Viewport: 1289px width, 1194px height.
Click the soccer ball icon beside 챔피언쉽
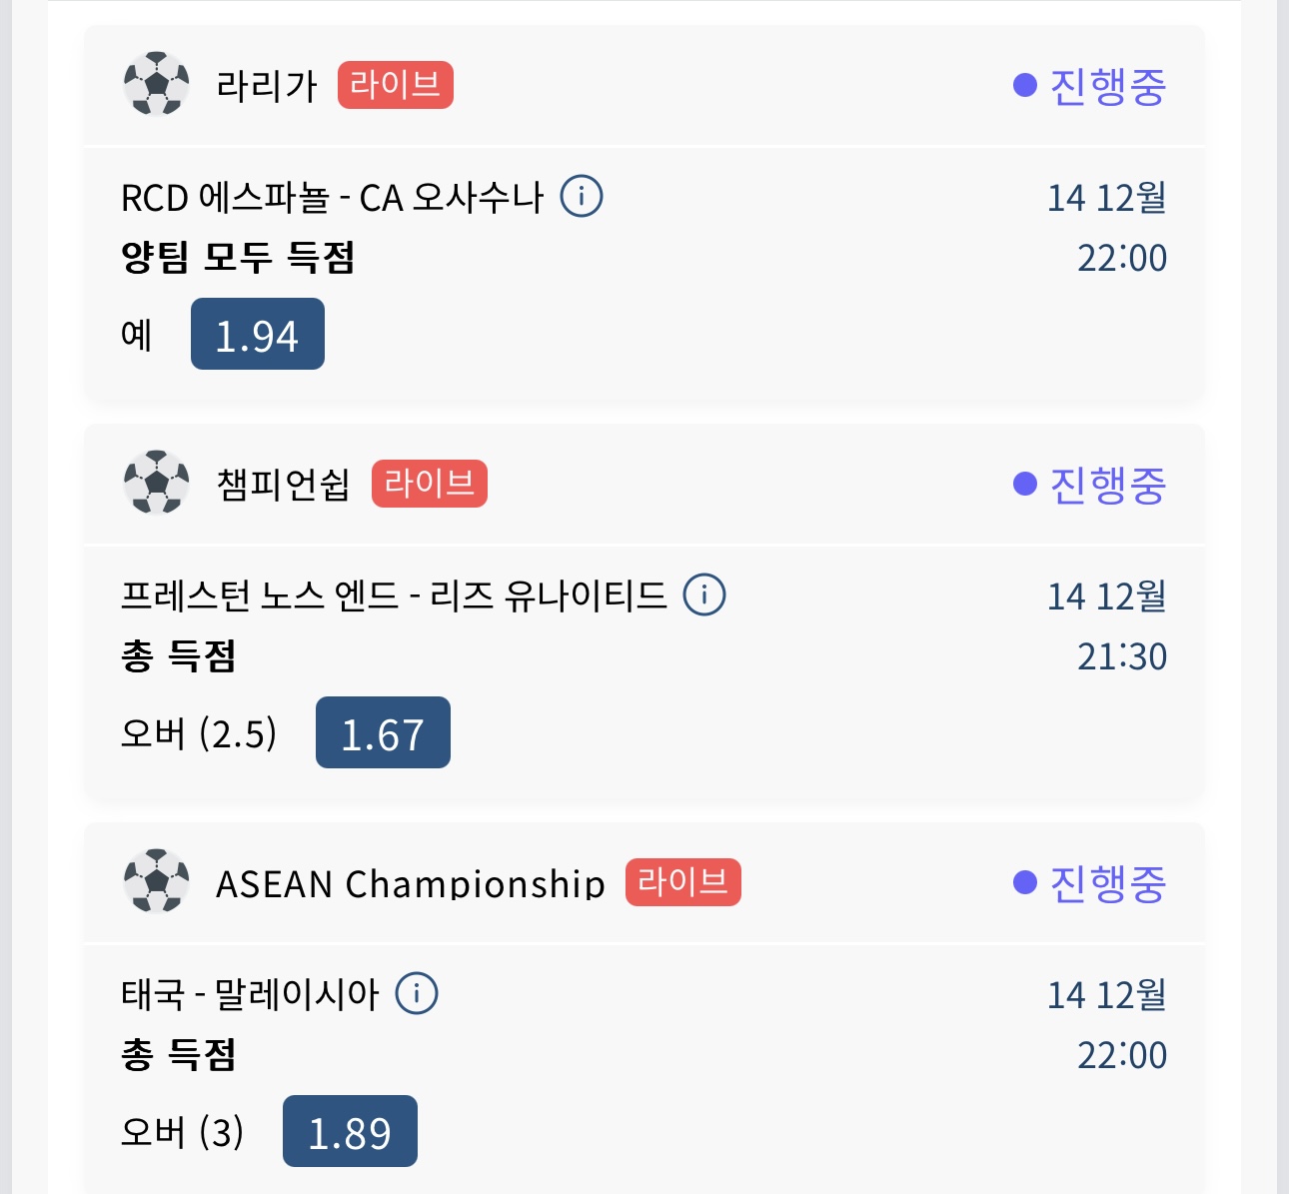[x=156, y=484]
